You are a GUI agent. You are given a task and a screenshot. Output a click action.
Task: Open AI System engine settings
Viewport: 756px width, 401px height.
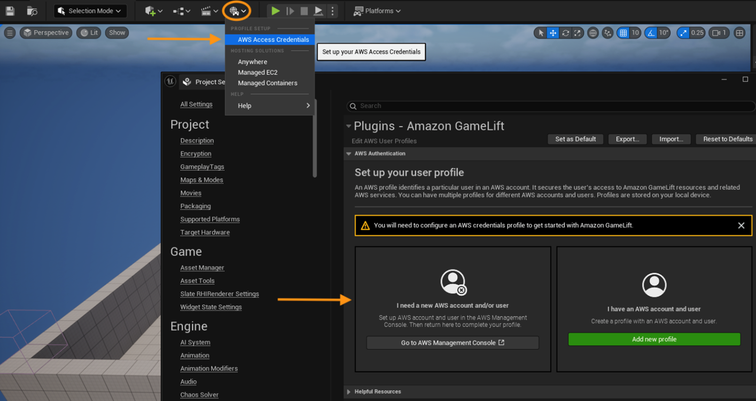point(195,342)
